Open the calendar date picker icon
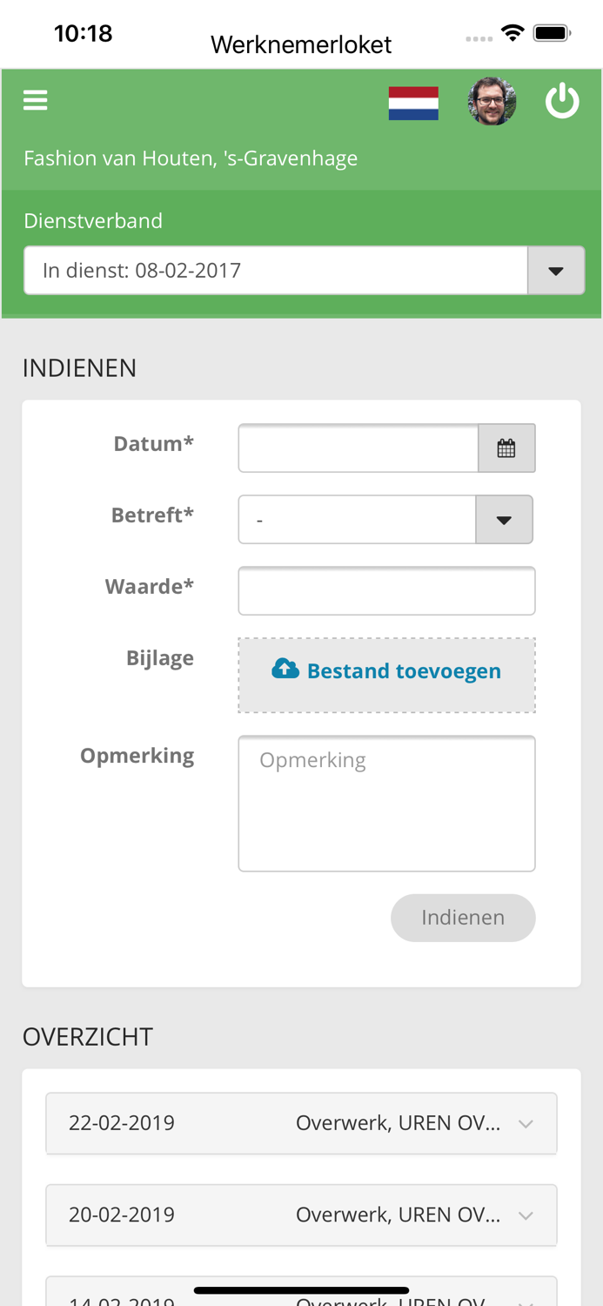Image resolution: width=603 pixels, height=1306 pixels. [508, 448]
